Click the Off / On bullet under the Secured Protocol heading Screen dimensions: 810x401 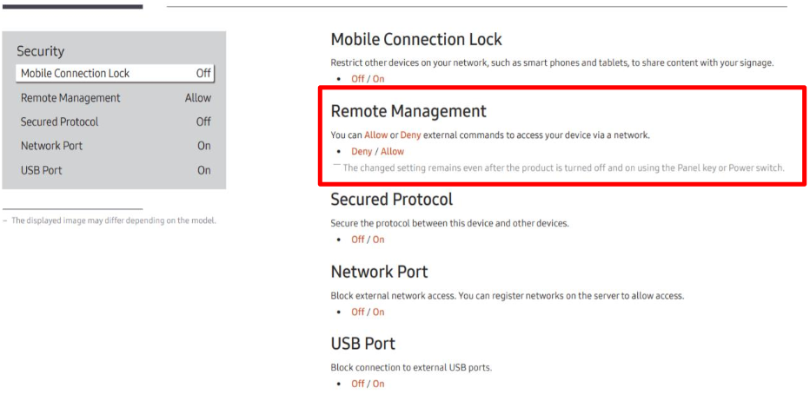[x=368, y=240]
